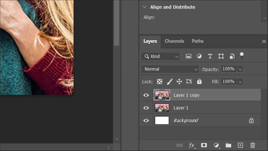
Task: Click the Fill label
Action: click(215, 82)
